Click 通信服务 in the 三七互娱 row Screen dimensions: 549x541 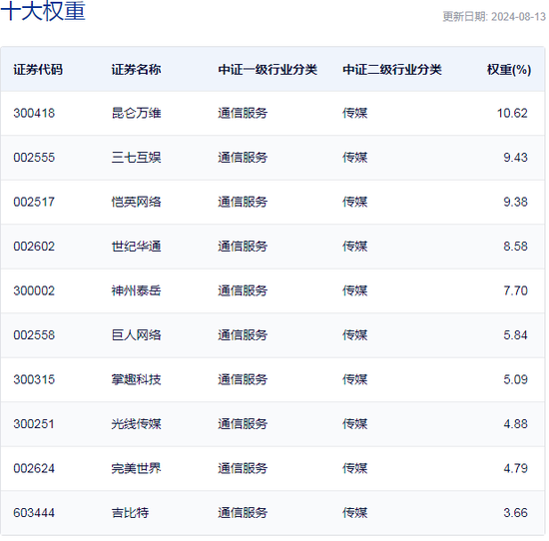(x=243, y=158)
